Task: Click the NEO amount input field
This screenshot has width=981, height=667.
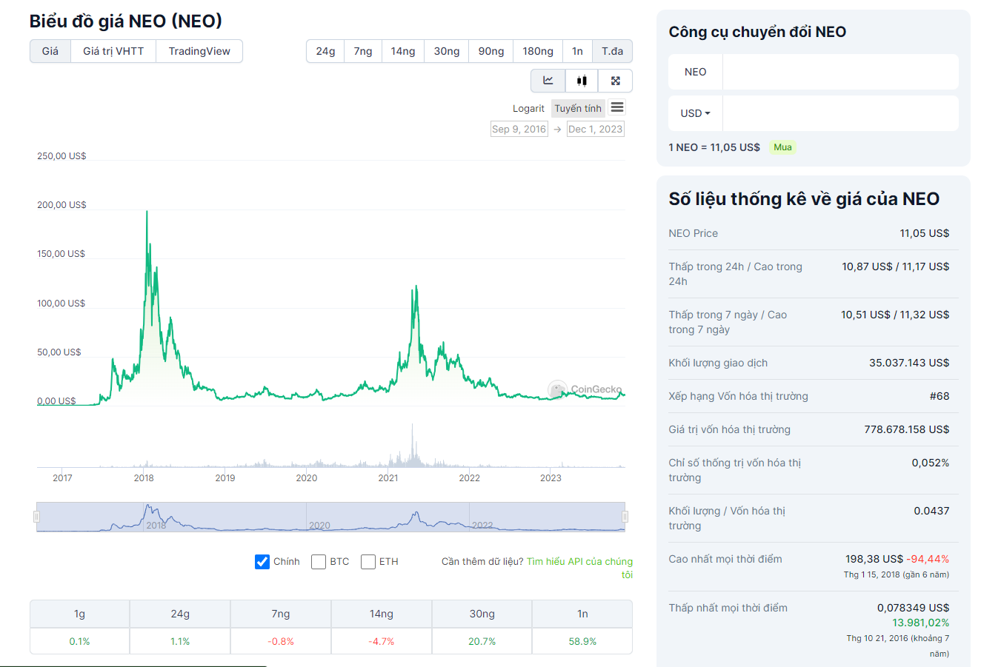Action: coord(840,72)
